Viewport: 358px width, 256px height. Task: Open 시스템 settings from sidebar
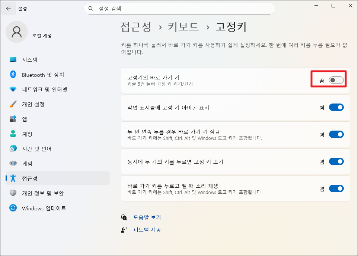(37, 59)
